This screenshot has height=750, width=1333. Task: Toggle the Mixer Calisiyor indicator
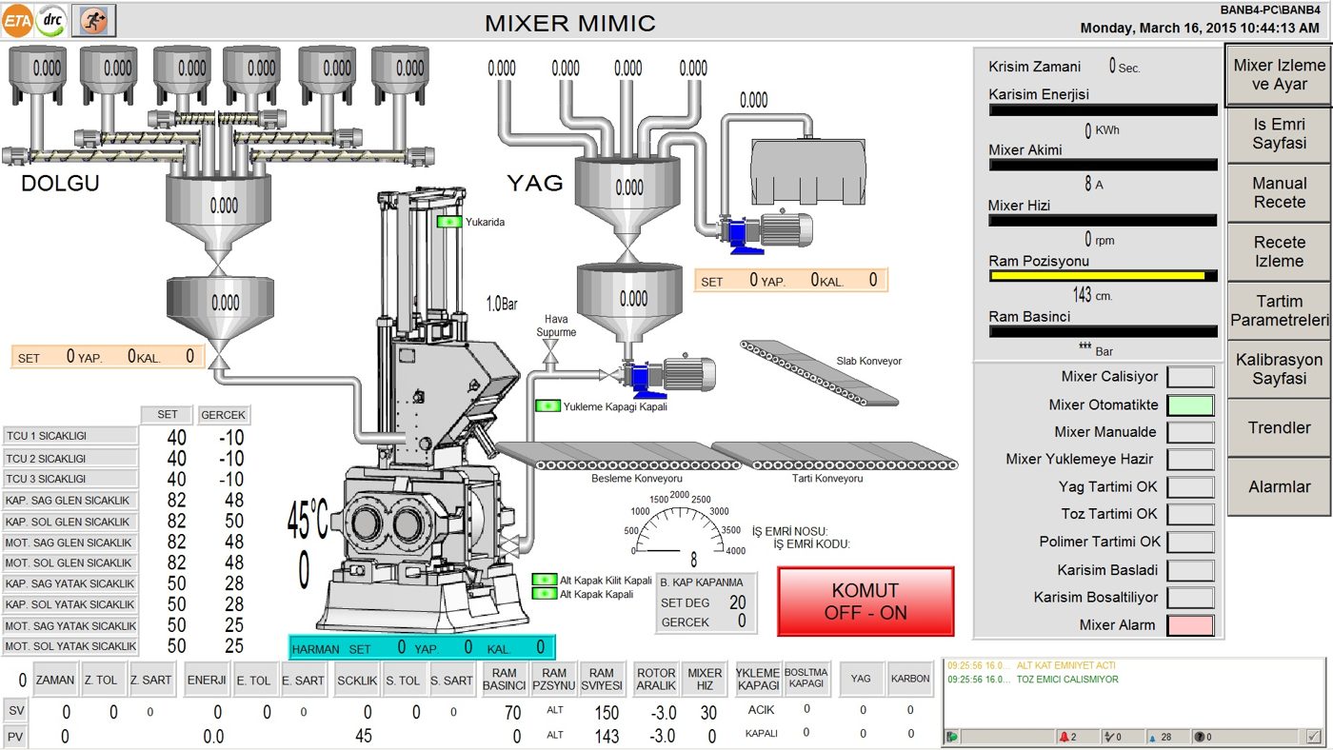1190,377
